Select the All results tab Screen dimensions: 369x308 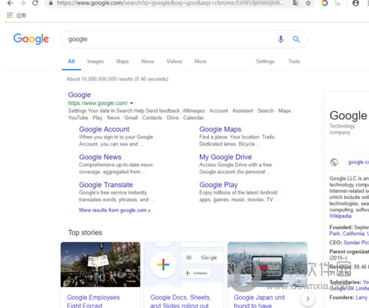click(x=71, y=62)
